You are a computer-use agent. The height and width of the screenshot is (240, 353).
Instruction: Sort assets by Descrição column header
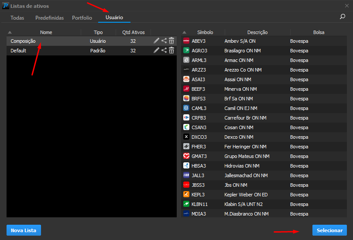257,32
